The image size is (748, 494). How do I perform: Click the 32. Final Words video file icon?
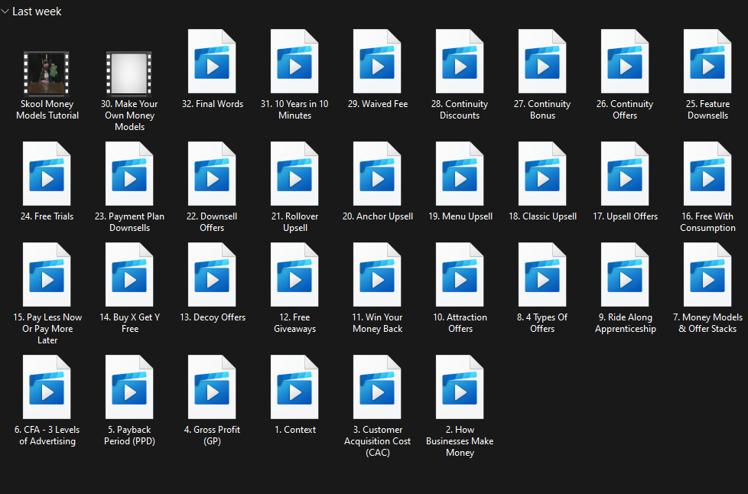pyautogui.click(x=212, y=62)
